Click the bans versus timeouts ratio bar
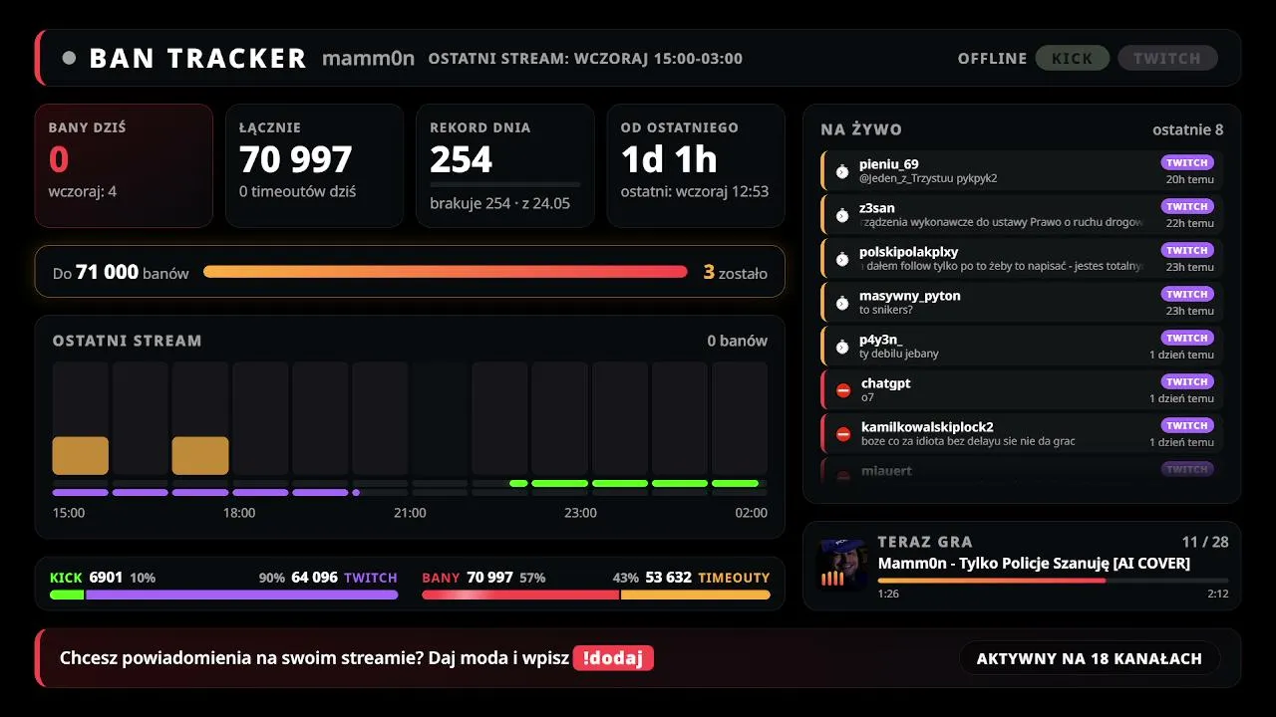This screenshot has width=1276, height=717. coord(596,595)
